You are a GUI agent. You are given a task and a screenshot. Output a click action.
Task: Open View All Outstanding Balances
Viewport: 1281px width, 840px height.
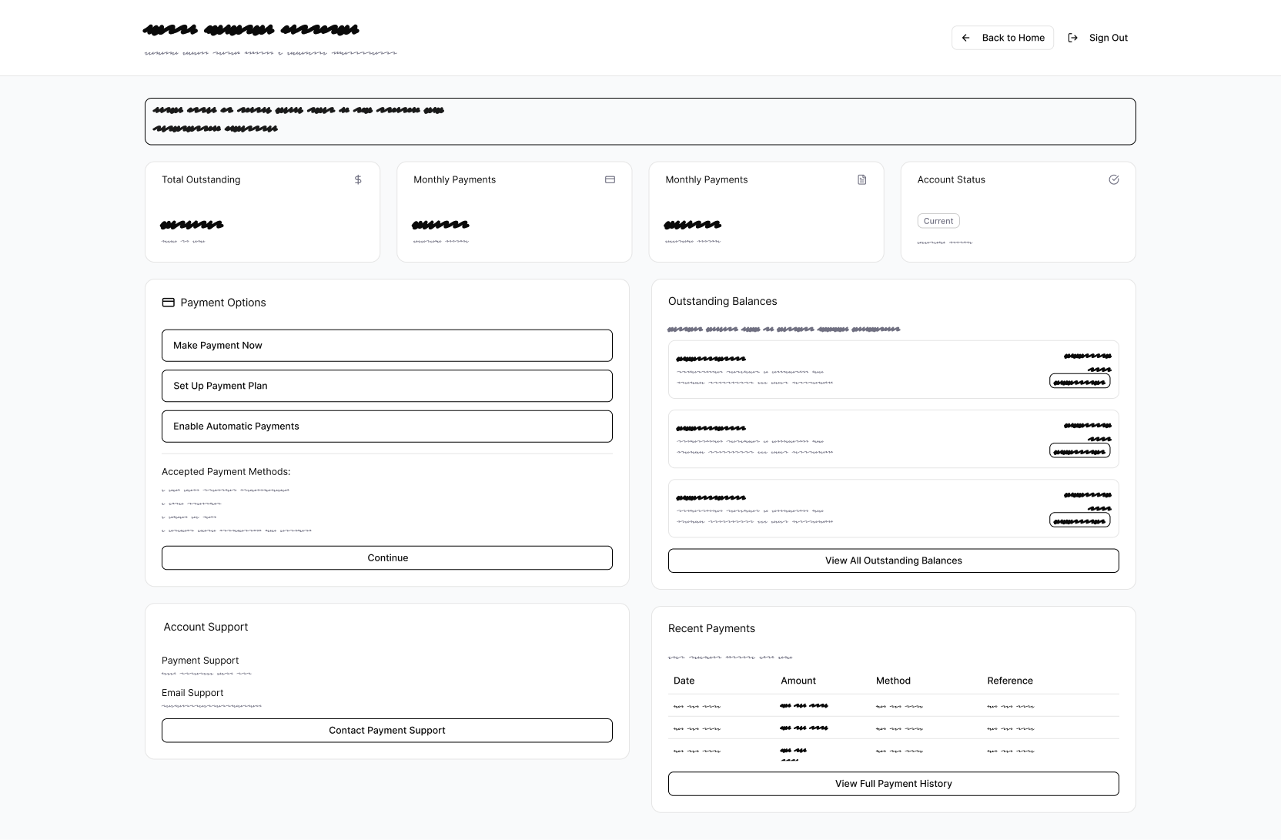893,561
